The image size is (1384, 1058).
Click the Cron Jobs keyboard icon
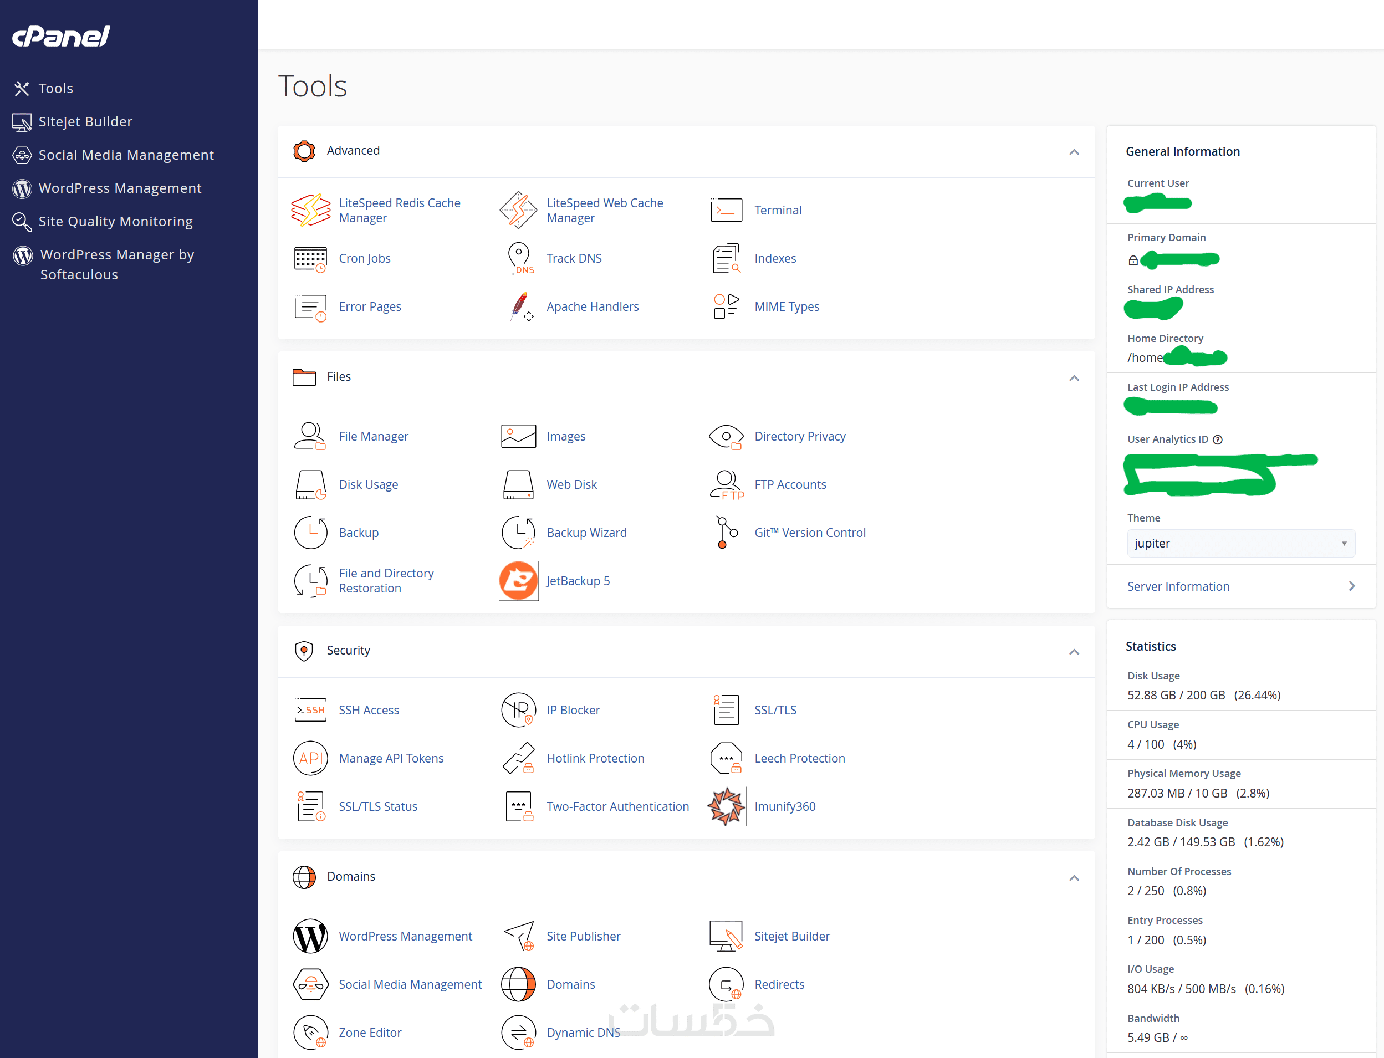pyautogui.click(x=310, y=259)
